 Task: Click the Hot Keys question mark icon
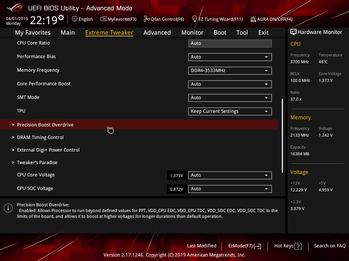(298, 246)
